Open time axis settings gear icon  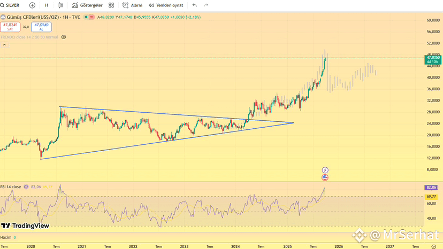(x=434, y=246)
